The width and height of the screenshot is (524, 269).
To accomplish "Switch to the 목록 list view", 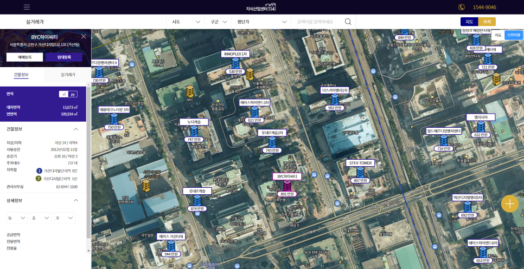I will tap(487, 22).
